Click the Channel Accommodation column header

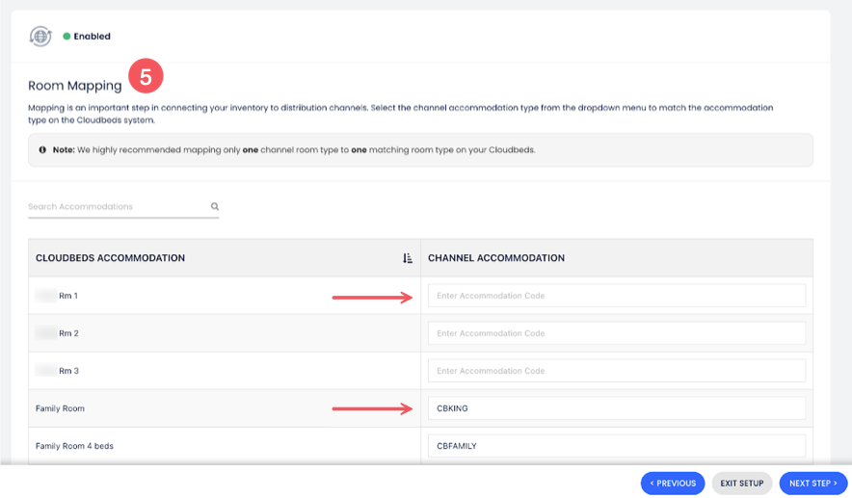point(495,258)
